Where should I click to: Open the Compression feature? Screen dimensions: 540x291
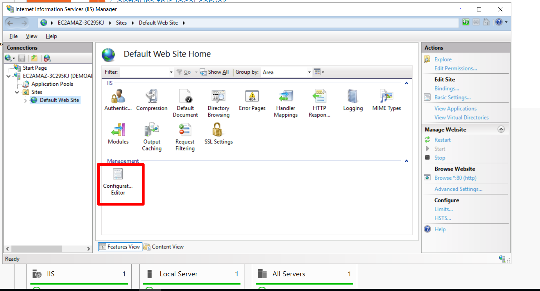tap(152, 100)
